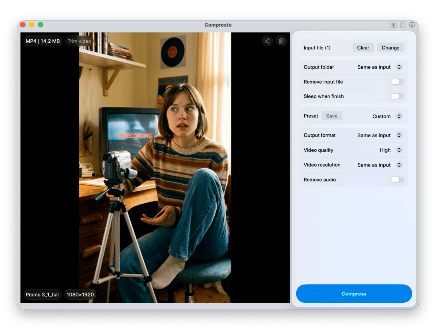Screen dimensions: 436x332
Task: Open the clipboard icon in title bar
Action: click(402, 25)
